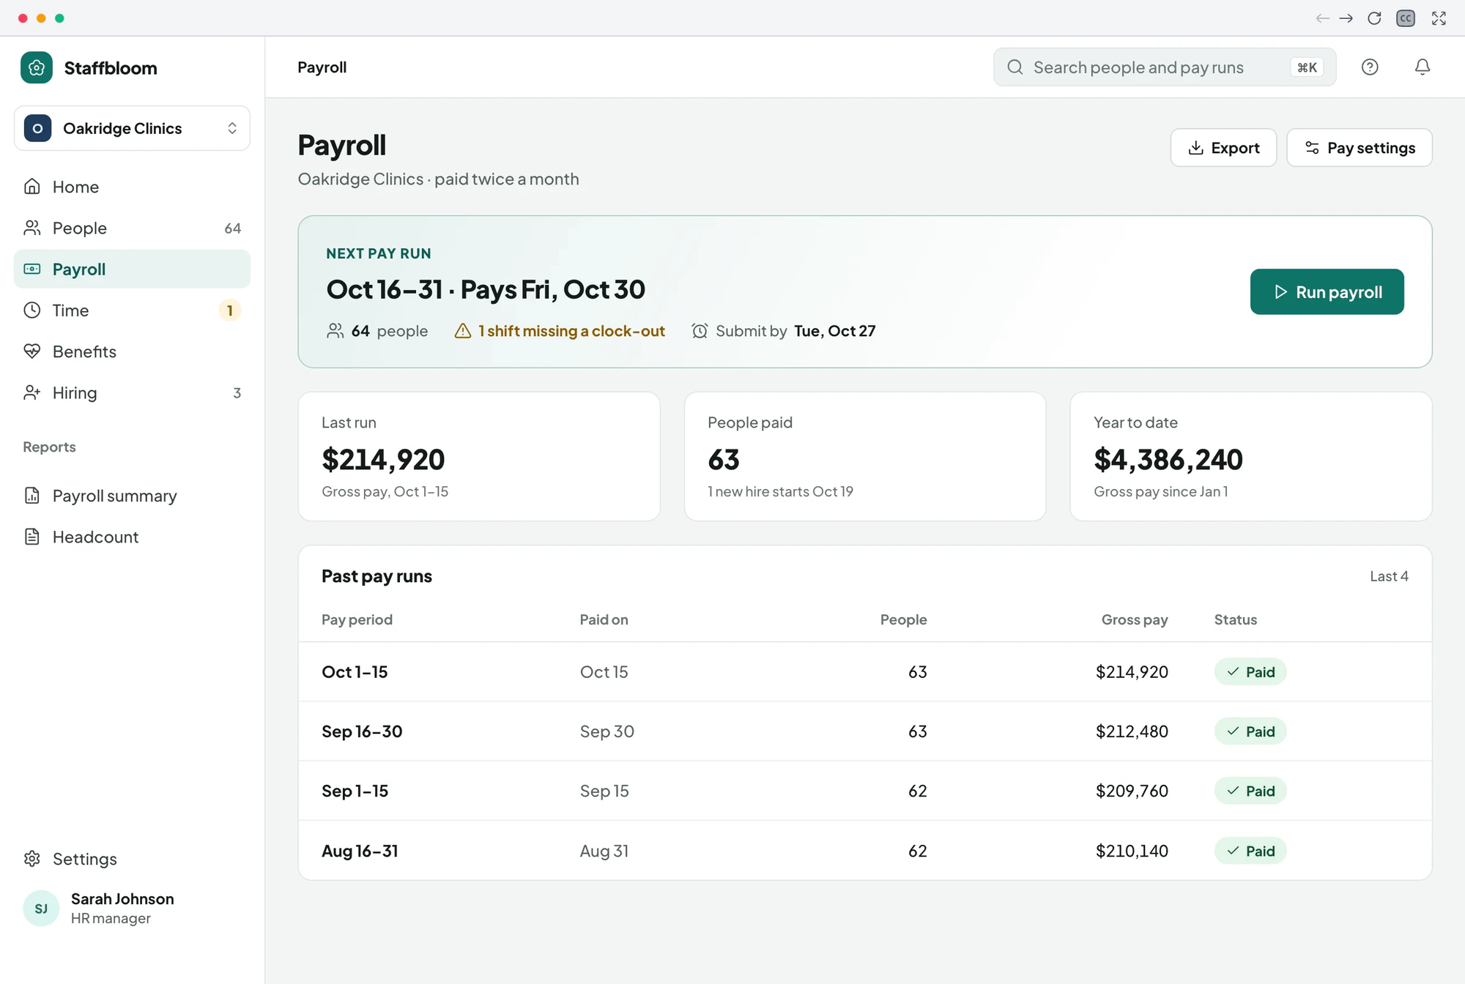1465x984 pixels.
Task: Click the search magnifier icon
Action: click(1015, 67)
